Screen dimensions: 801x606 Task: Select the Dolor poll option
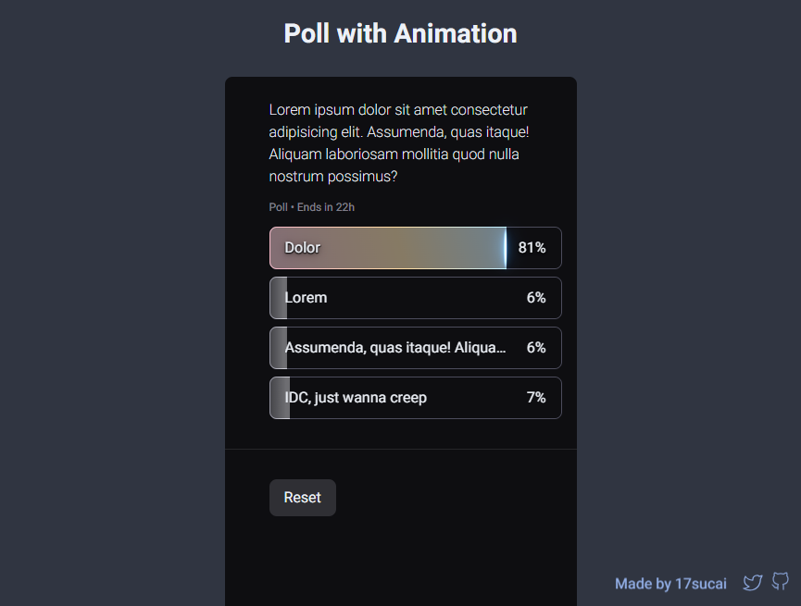pyautogui.click(x=415, y=248)
